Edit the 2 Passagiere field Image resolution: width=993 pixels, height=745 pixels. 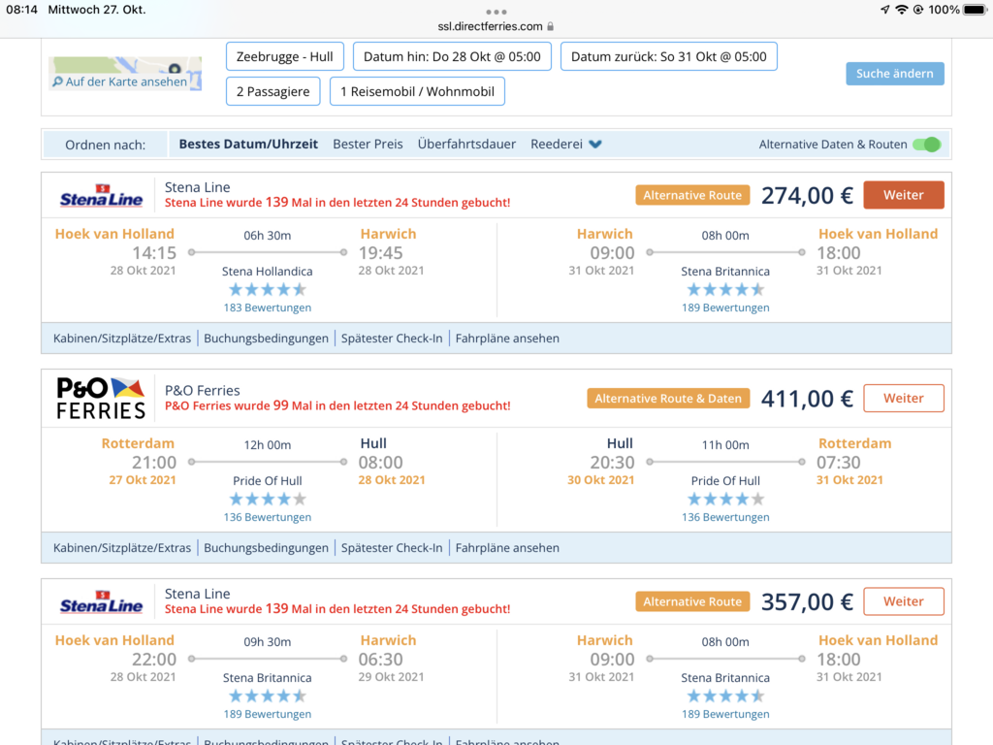click(272, 91)
